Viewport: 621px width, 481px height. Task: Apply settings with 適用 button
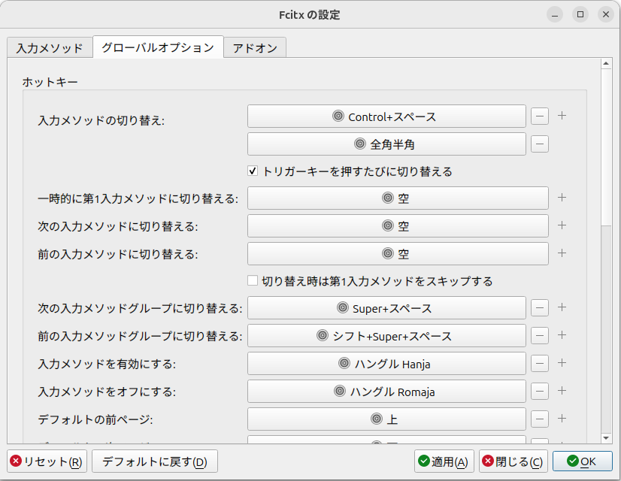click(444, 461)
